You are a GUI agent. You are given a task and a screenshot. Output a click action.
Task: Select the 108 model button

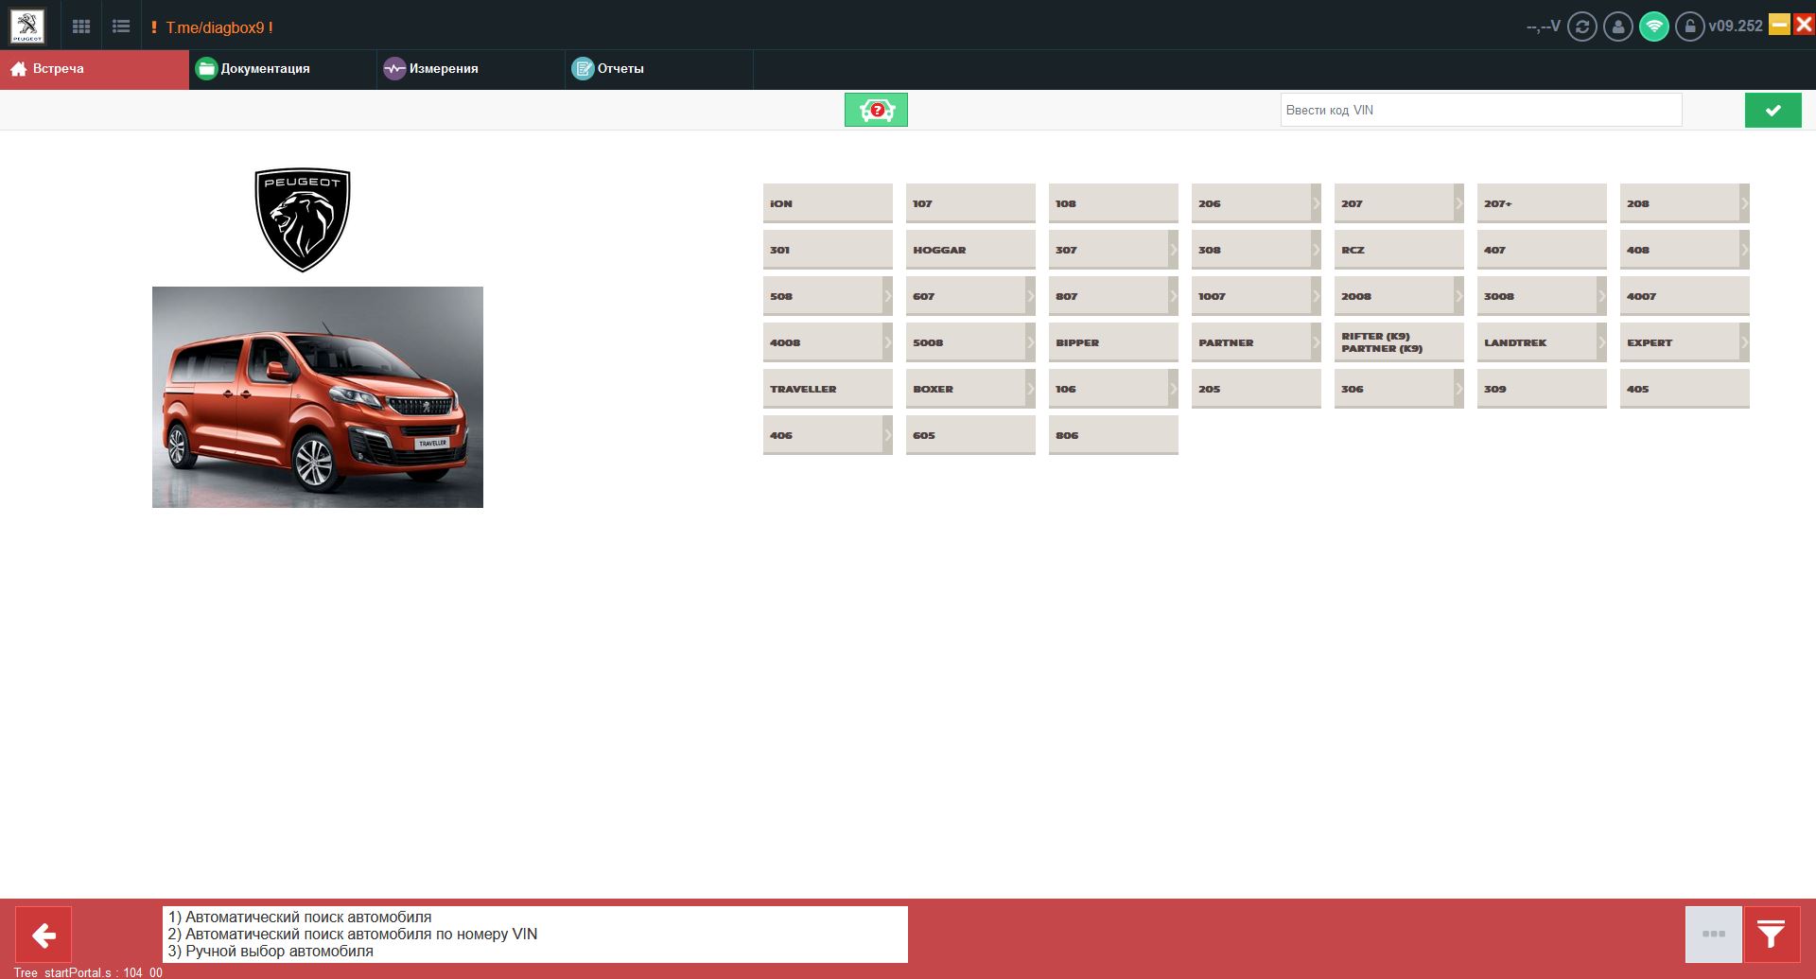click(x=1113, y=203)
